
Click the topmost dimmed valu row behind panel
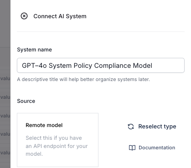point(5,79)
